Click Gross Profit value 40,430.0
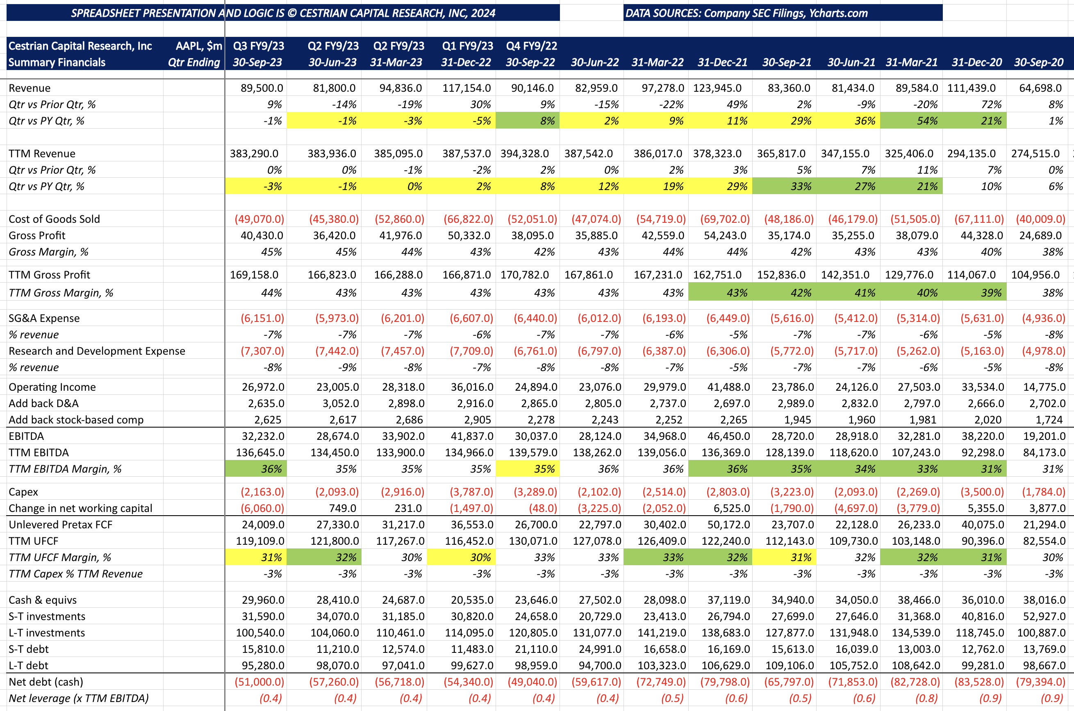This screenshot has width=1074, height=711. 262,236
